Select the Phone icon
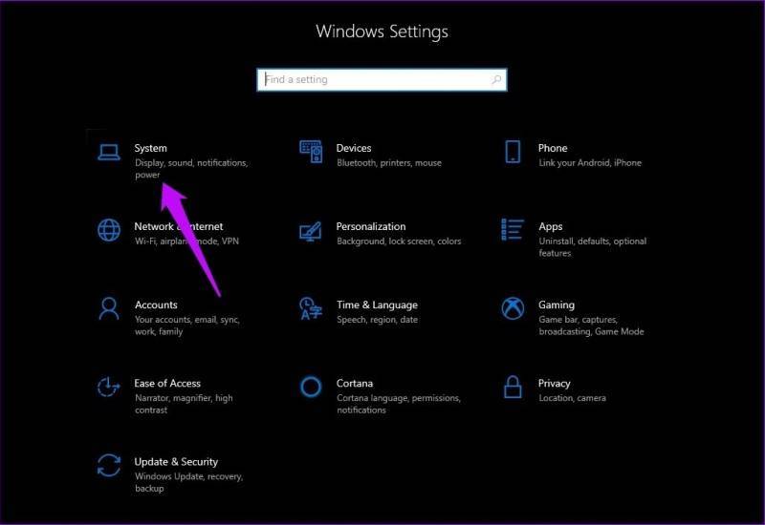This screenshot has height=525, width=765. click(x=513, y=152)
